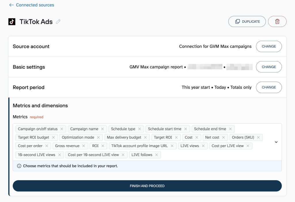Remove the ROI metric tag
The image size is (295, 202).
click(x=103, y=146)
